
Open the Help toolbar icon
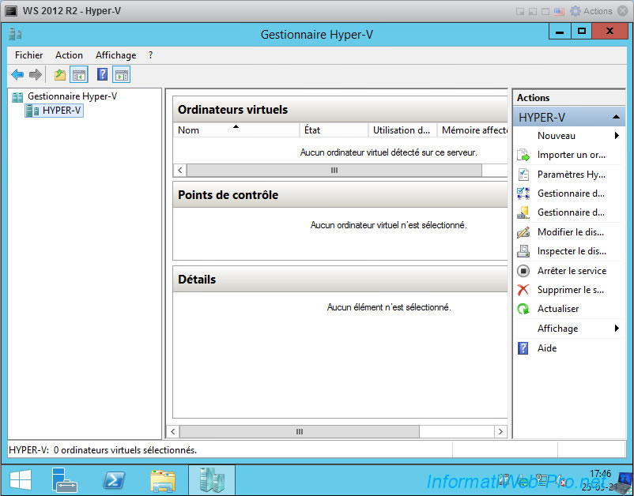click(102, 74)
